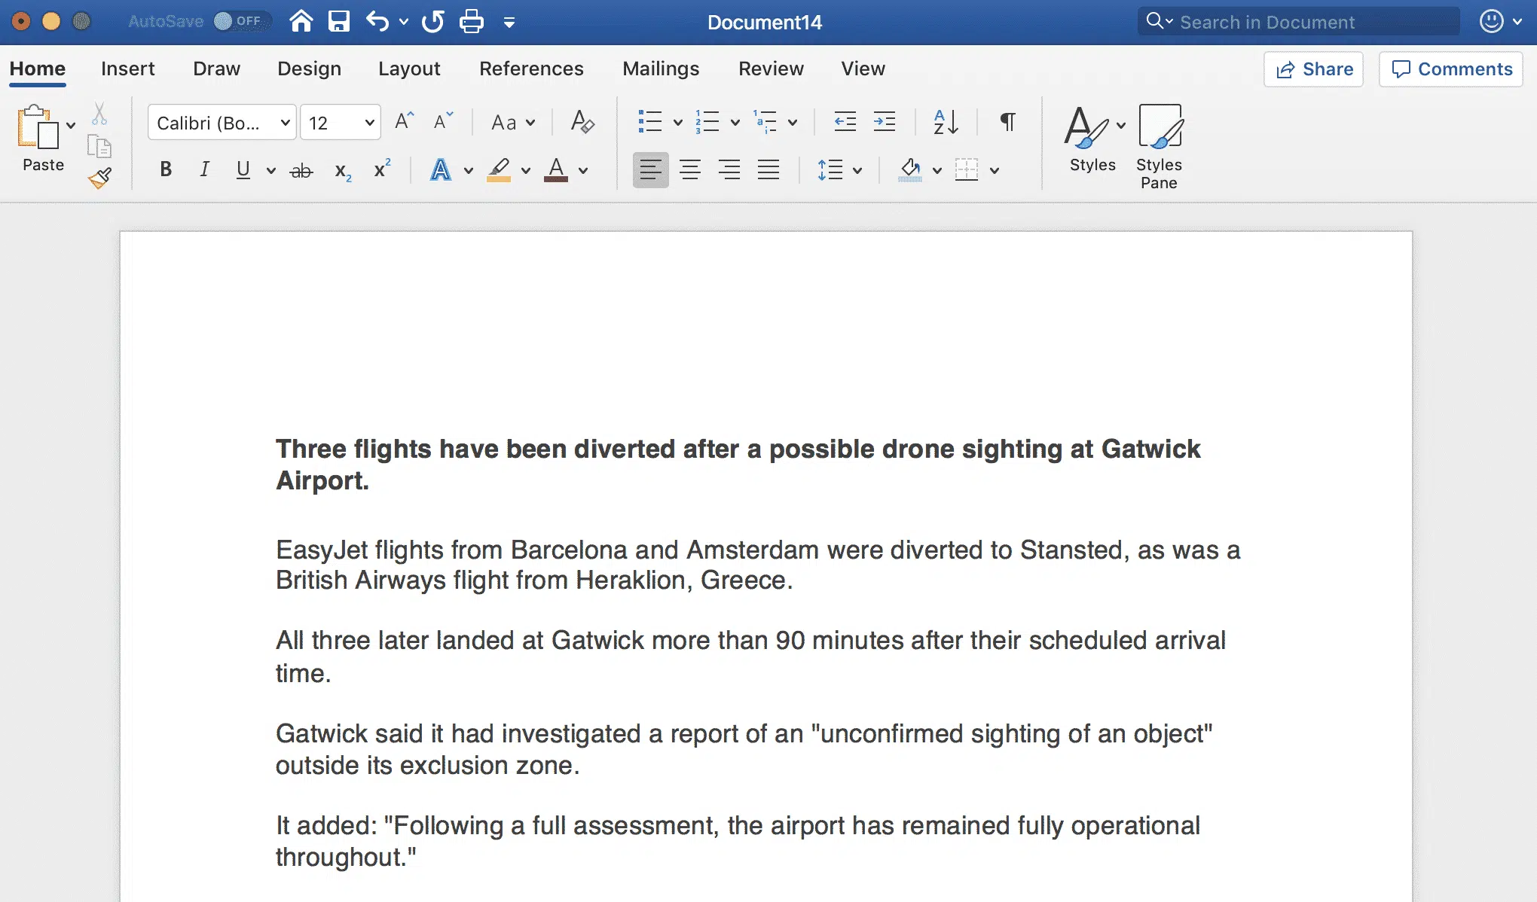Click the Search in Document field

pyautogui.click(x=1299, y=22)
